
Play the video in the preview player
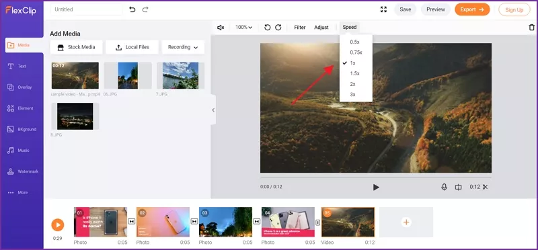(x=376, y=187)
